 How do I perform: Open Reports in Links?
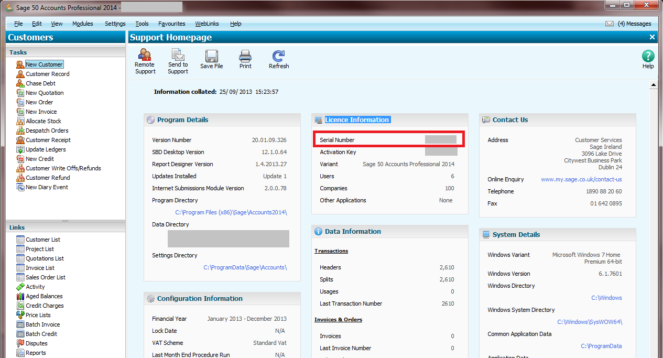[36, 353]
